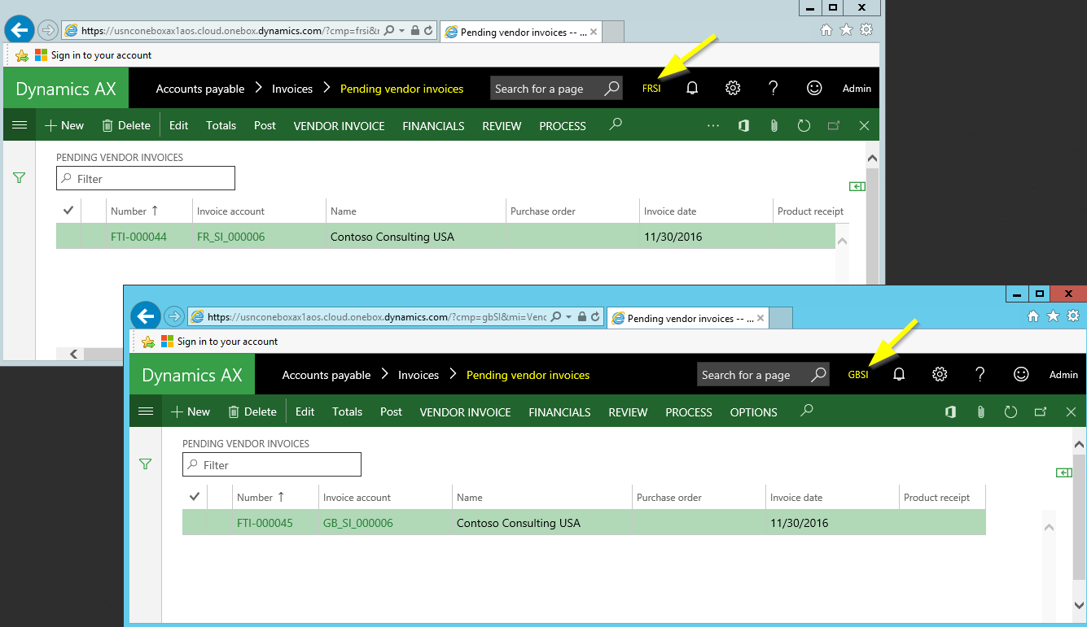Image resolution: width=1087 pixels, height=627 pixels.
Task: Click attachment paperclip in FRSI toolbar
Action: pyautogui.click(x=774, y=126)
